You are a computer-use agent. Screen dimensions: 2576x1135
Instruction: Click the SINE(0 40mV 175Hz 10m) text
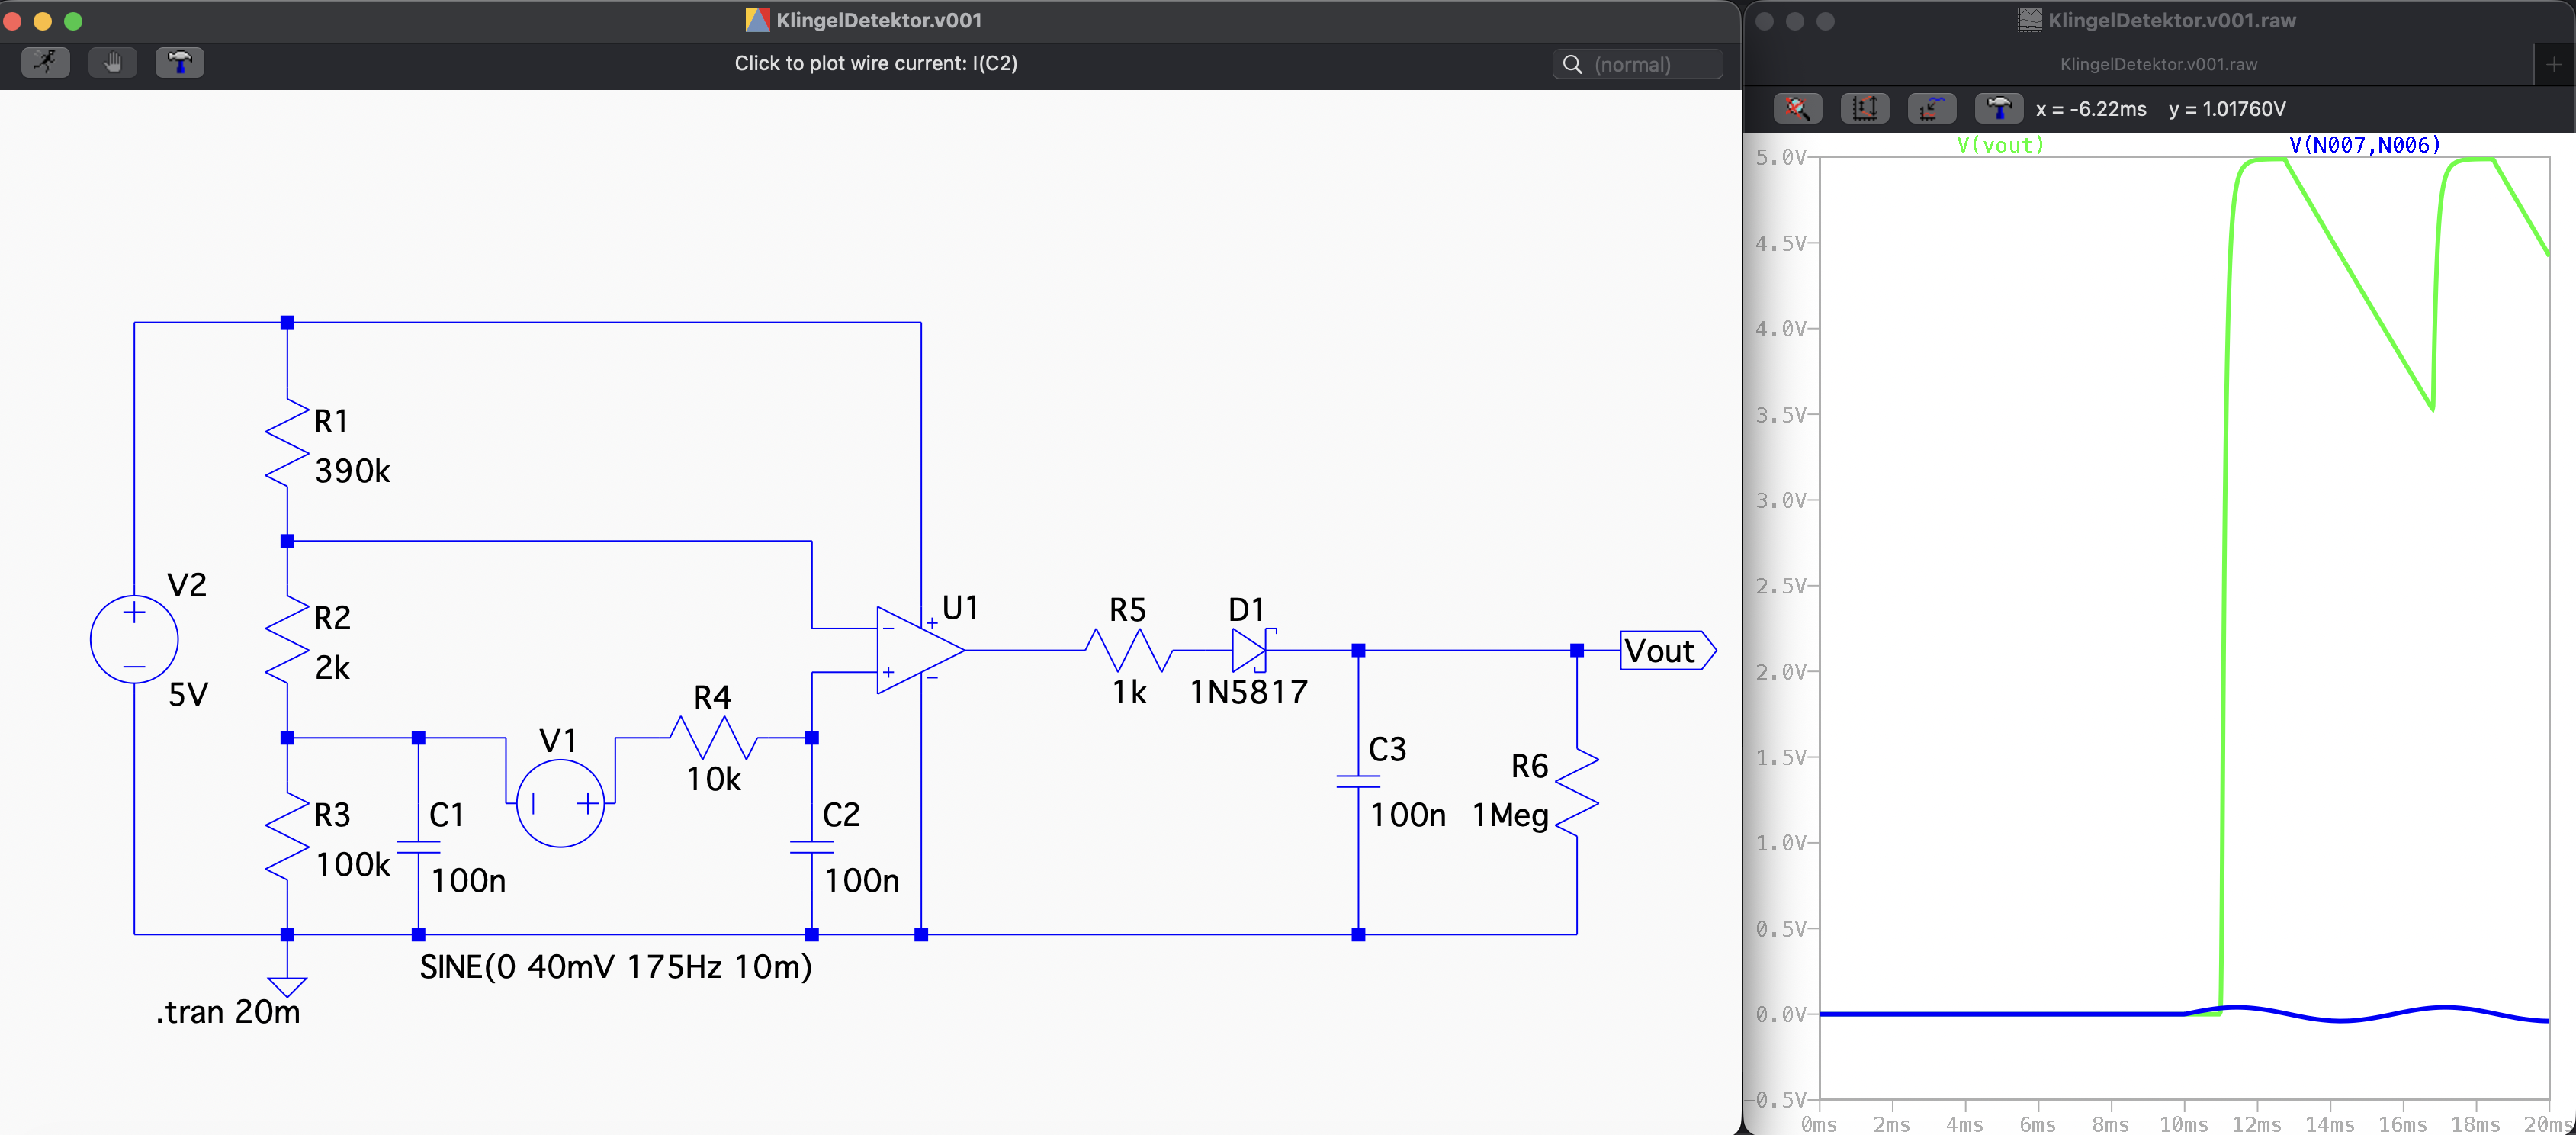point(615,967)
